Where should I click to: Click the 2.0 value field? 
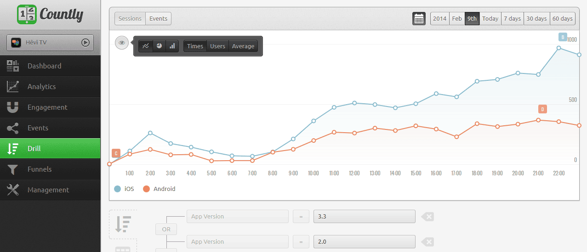(x=365, y=241)
